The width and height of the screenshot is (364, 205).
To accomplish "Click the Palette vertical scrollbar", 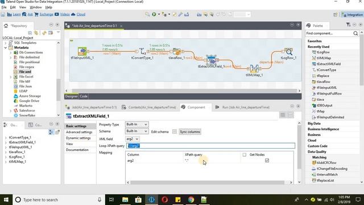I will coord(362,60).
